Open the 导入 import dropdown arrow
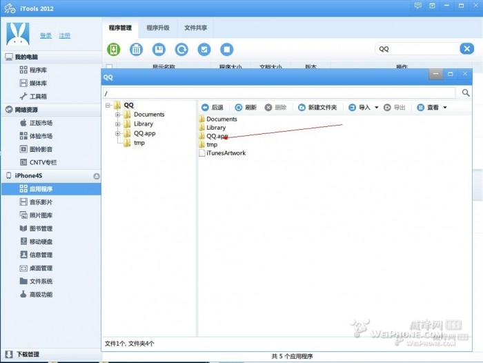This screenshot has height=363, width=483. tap(376, 108)
